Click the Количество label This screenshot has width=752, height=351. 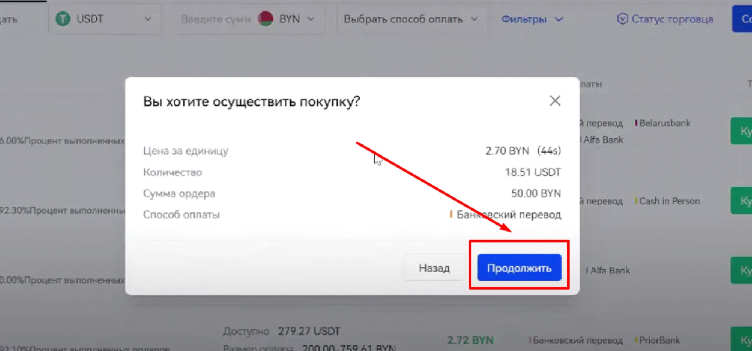(172, 172)
